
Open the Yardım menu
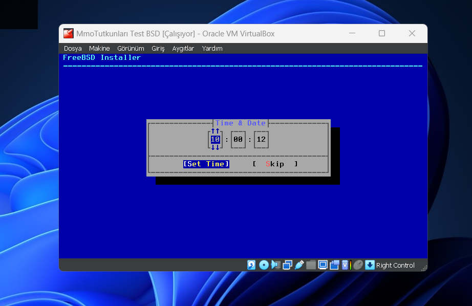(x=212, y=49)
